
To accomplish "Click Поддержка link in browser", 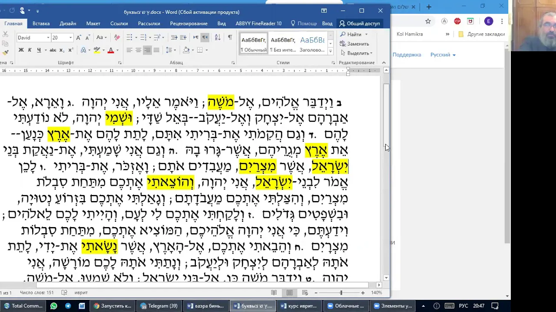I will [407, 55].
